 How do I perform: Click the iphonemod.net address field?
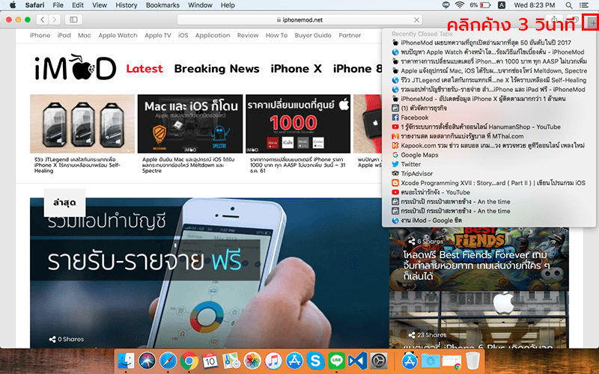[x=299, y=20]
